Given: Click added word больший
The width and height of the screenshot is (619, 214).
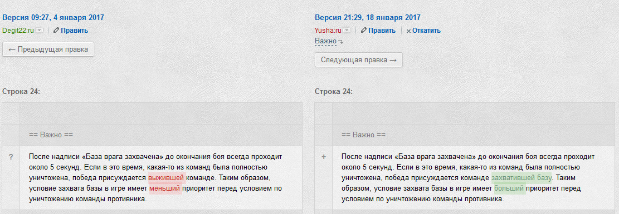Looking at the screenshot, I should tap(509, 188).
